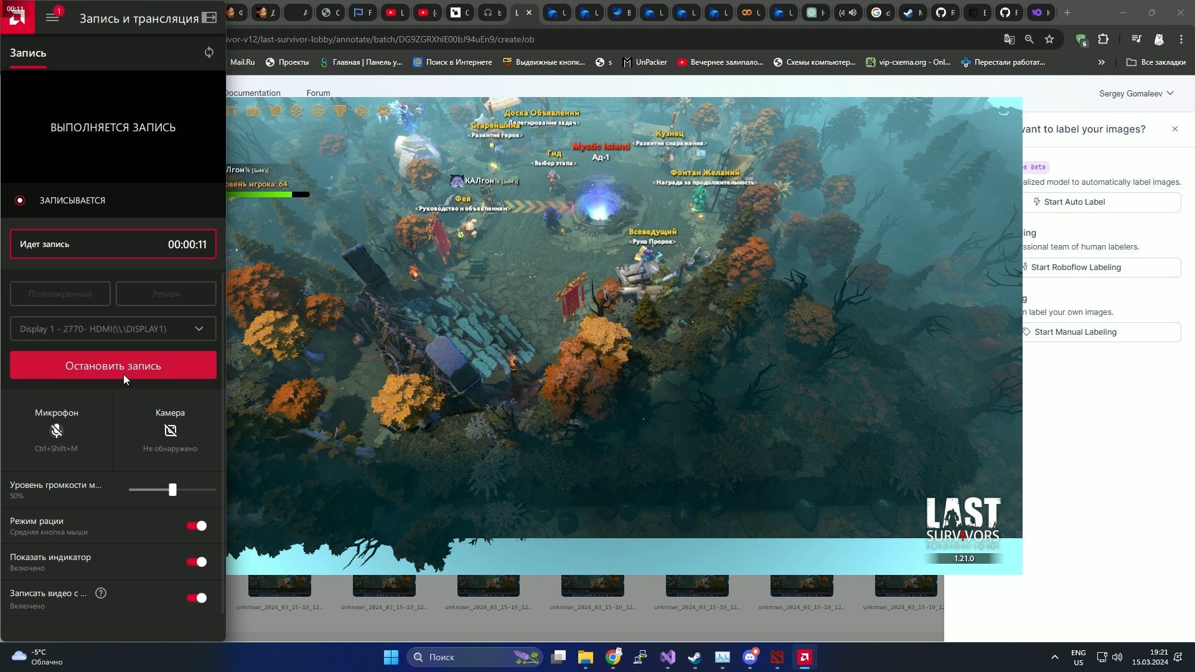Open help for Записать видео с option

(x=101, y=593)
